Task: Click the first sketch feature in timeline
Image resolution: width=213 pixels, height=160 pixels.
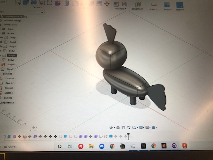Action: [4, 137]
